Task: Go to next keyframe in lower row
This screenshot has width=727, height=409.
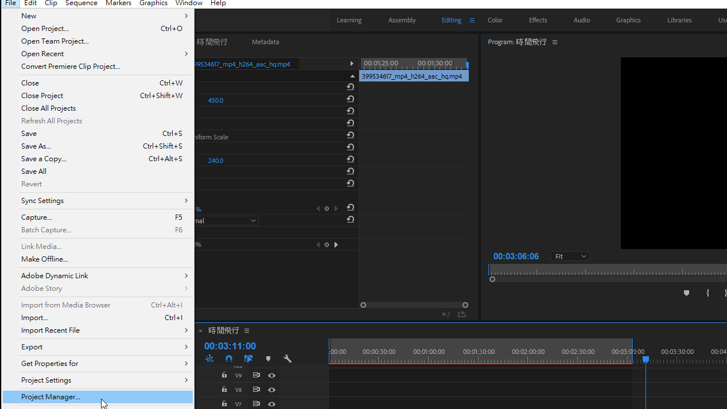Action: pyautogui.click(x=336, y=245)
